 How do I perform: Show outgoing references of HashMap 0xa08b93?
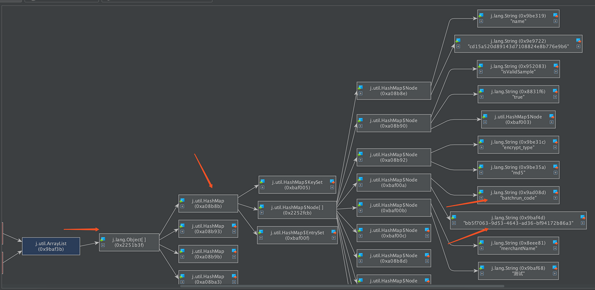[234, 226]
